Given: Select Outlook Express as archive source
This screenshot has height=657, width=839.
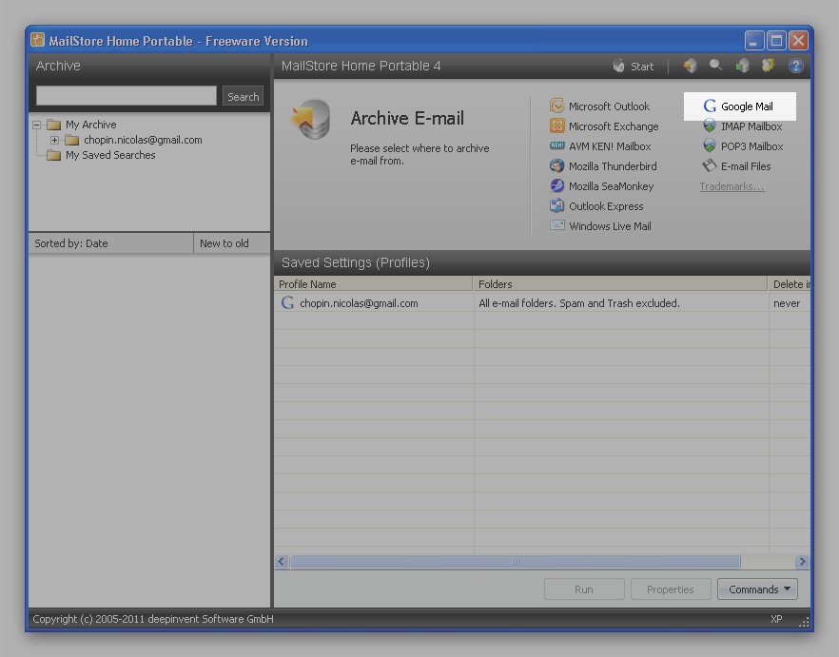Looking at the screenshot, I should pos(596,206).
